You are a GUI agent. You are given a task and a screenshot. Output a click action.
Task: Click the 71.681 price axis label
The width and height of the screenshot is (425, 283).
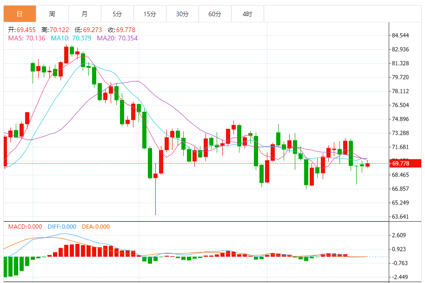click(x=400, y=147)
